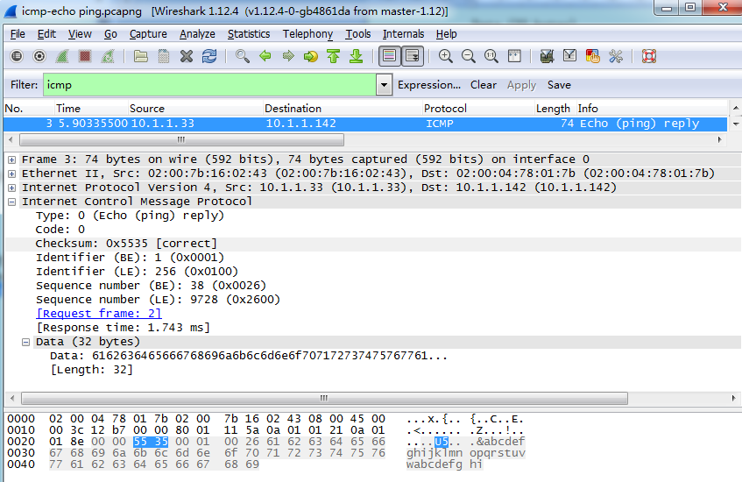Viewport: 742px width, 482px height.
Task: Click the packet list horizontal scrollbar thumb
Action: pyautogui.click(x=181, y=139)
